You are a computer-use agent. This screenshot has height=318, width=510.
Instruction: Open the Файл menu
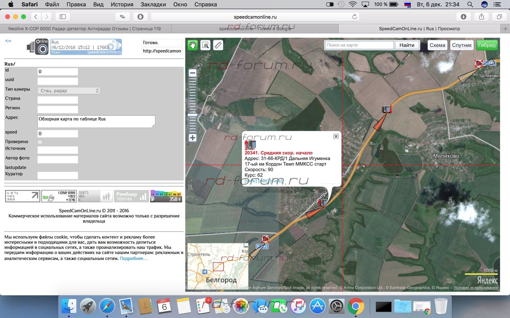click(x=52, y=4)
